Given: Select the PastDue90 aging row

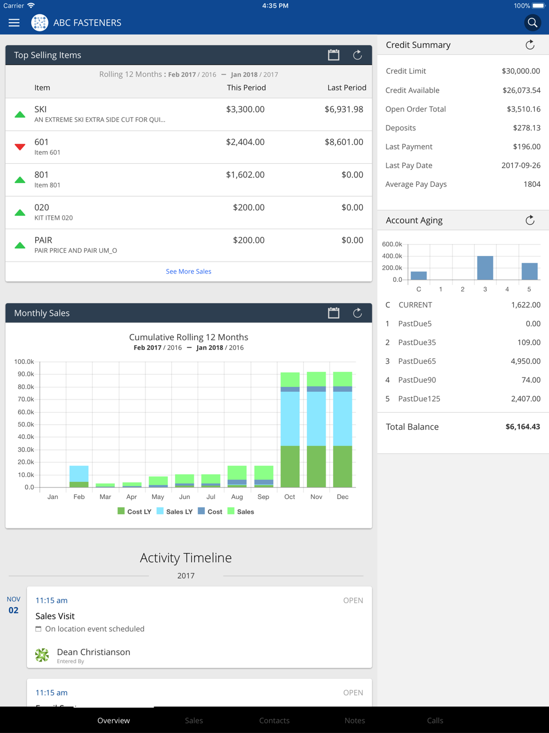Looking at the screenshot, I should 463,380.
